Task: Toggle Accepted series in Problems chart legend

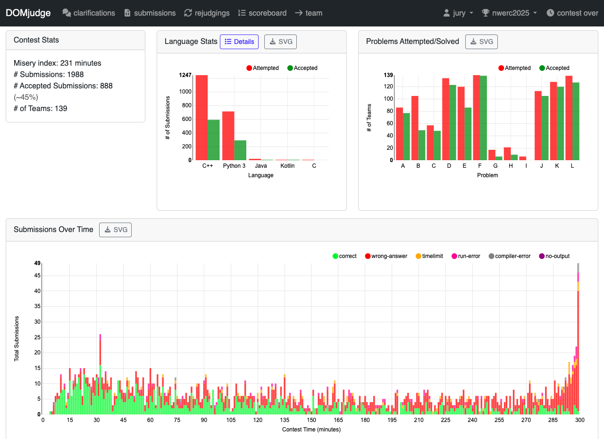Action: point(554,68)
